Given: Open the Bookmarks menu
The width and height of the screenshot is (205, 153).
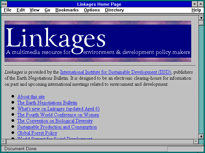Looking at the screenshot, I should (67, 10).
